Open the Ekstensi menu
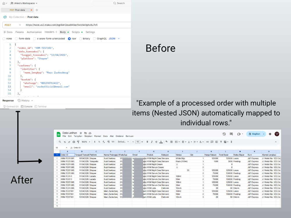This screenshot has height=218, width=291. [x=120, y=136]
